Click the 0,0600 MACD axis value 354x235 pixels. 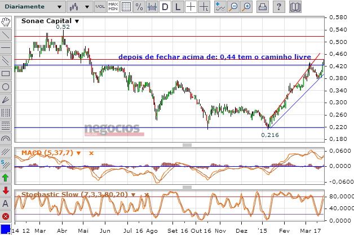(340, 151)
